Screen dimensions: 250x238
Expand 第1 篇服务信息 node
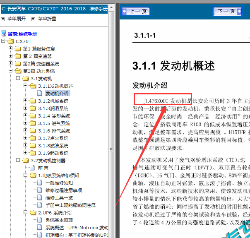(10, 48)
